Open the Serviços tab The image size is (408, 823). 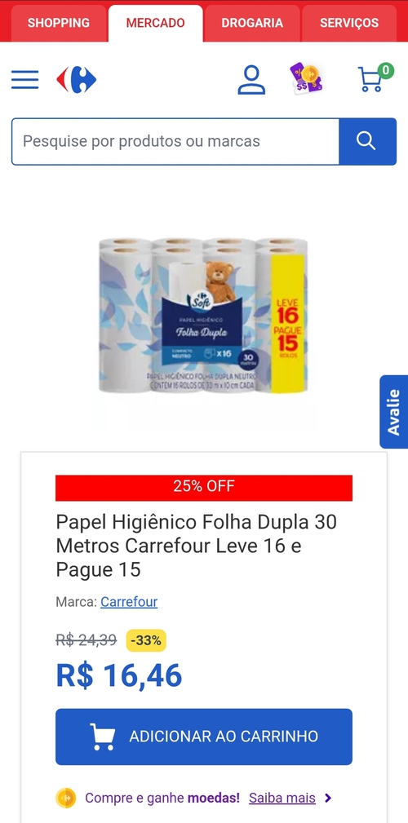pyautogui.click(x=349, y=23)
